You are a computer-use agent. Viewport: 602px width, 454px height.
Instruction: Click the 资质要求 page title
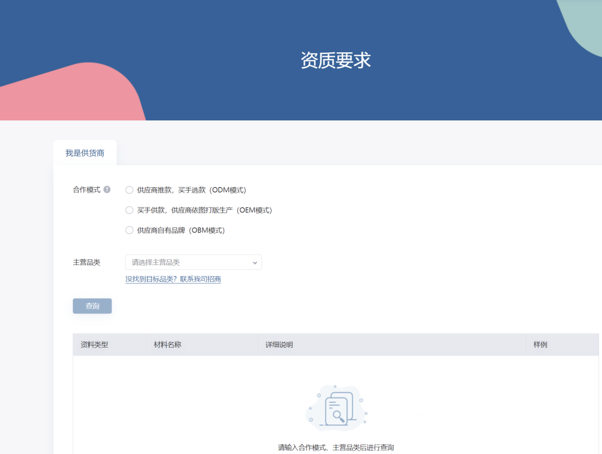pyautogui.click(x=336, y=60)
